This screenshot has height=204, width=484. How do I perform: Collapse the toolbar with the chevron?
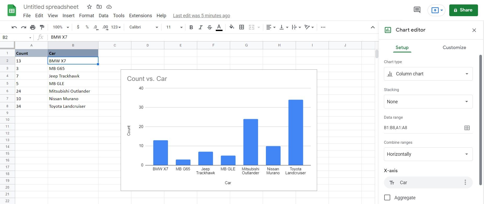coord(373,27)
